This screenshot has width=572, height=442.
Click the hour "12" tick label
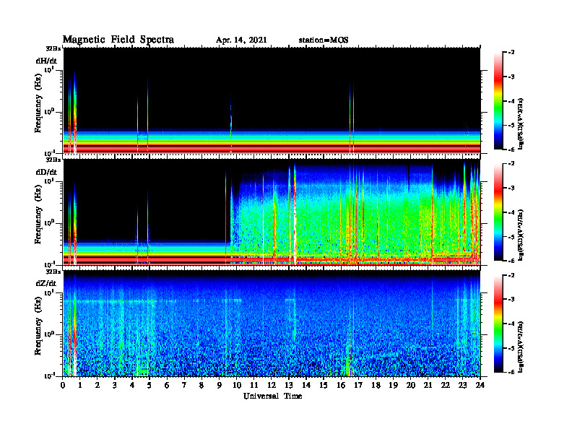pyautogui.click(x=272, y=385)
